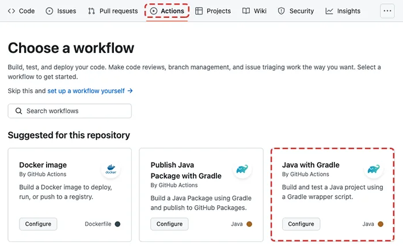Configure the Docker image workflow

pos(38,224)
